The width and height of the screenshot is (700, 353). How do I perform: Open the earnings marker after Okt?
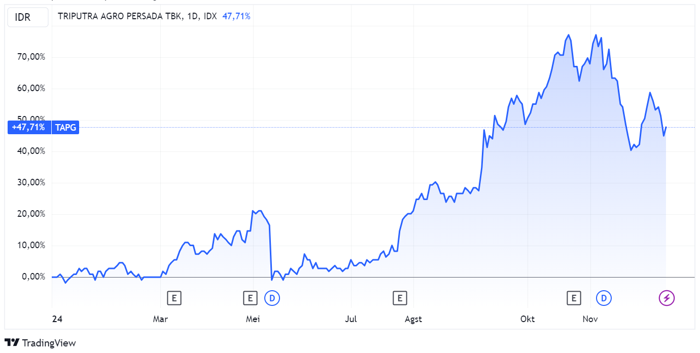coord(574,298)
